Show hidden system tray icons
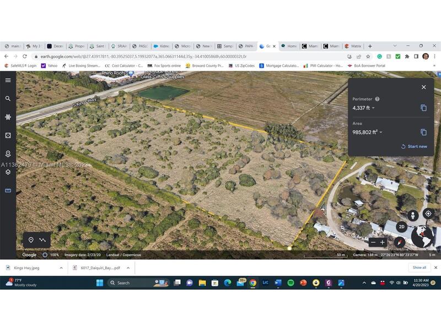 364,282
